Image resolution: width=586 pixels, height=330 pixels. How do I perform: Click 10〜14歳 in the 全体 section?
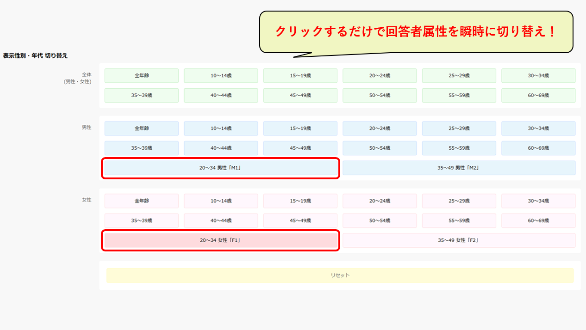point(221,76)
